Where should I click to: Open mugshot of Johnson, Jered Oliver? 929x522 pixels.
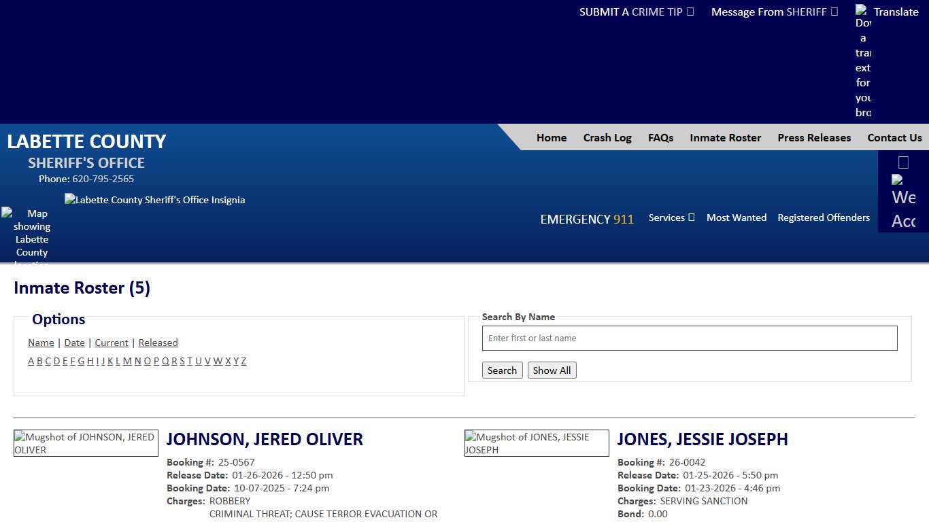[x=86, y=443]
